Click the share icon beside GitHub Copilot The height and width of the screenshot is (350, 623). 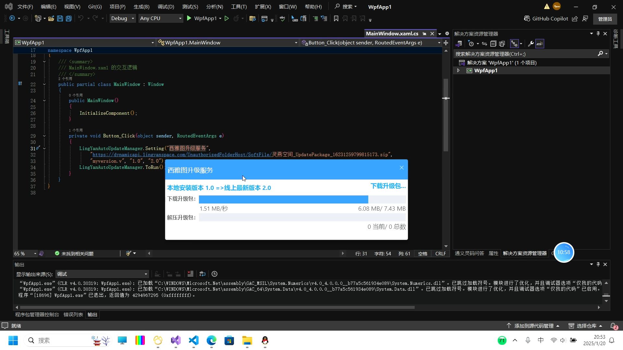point(575,18)
